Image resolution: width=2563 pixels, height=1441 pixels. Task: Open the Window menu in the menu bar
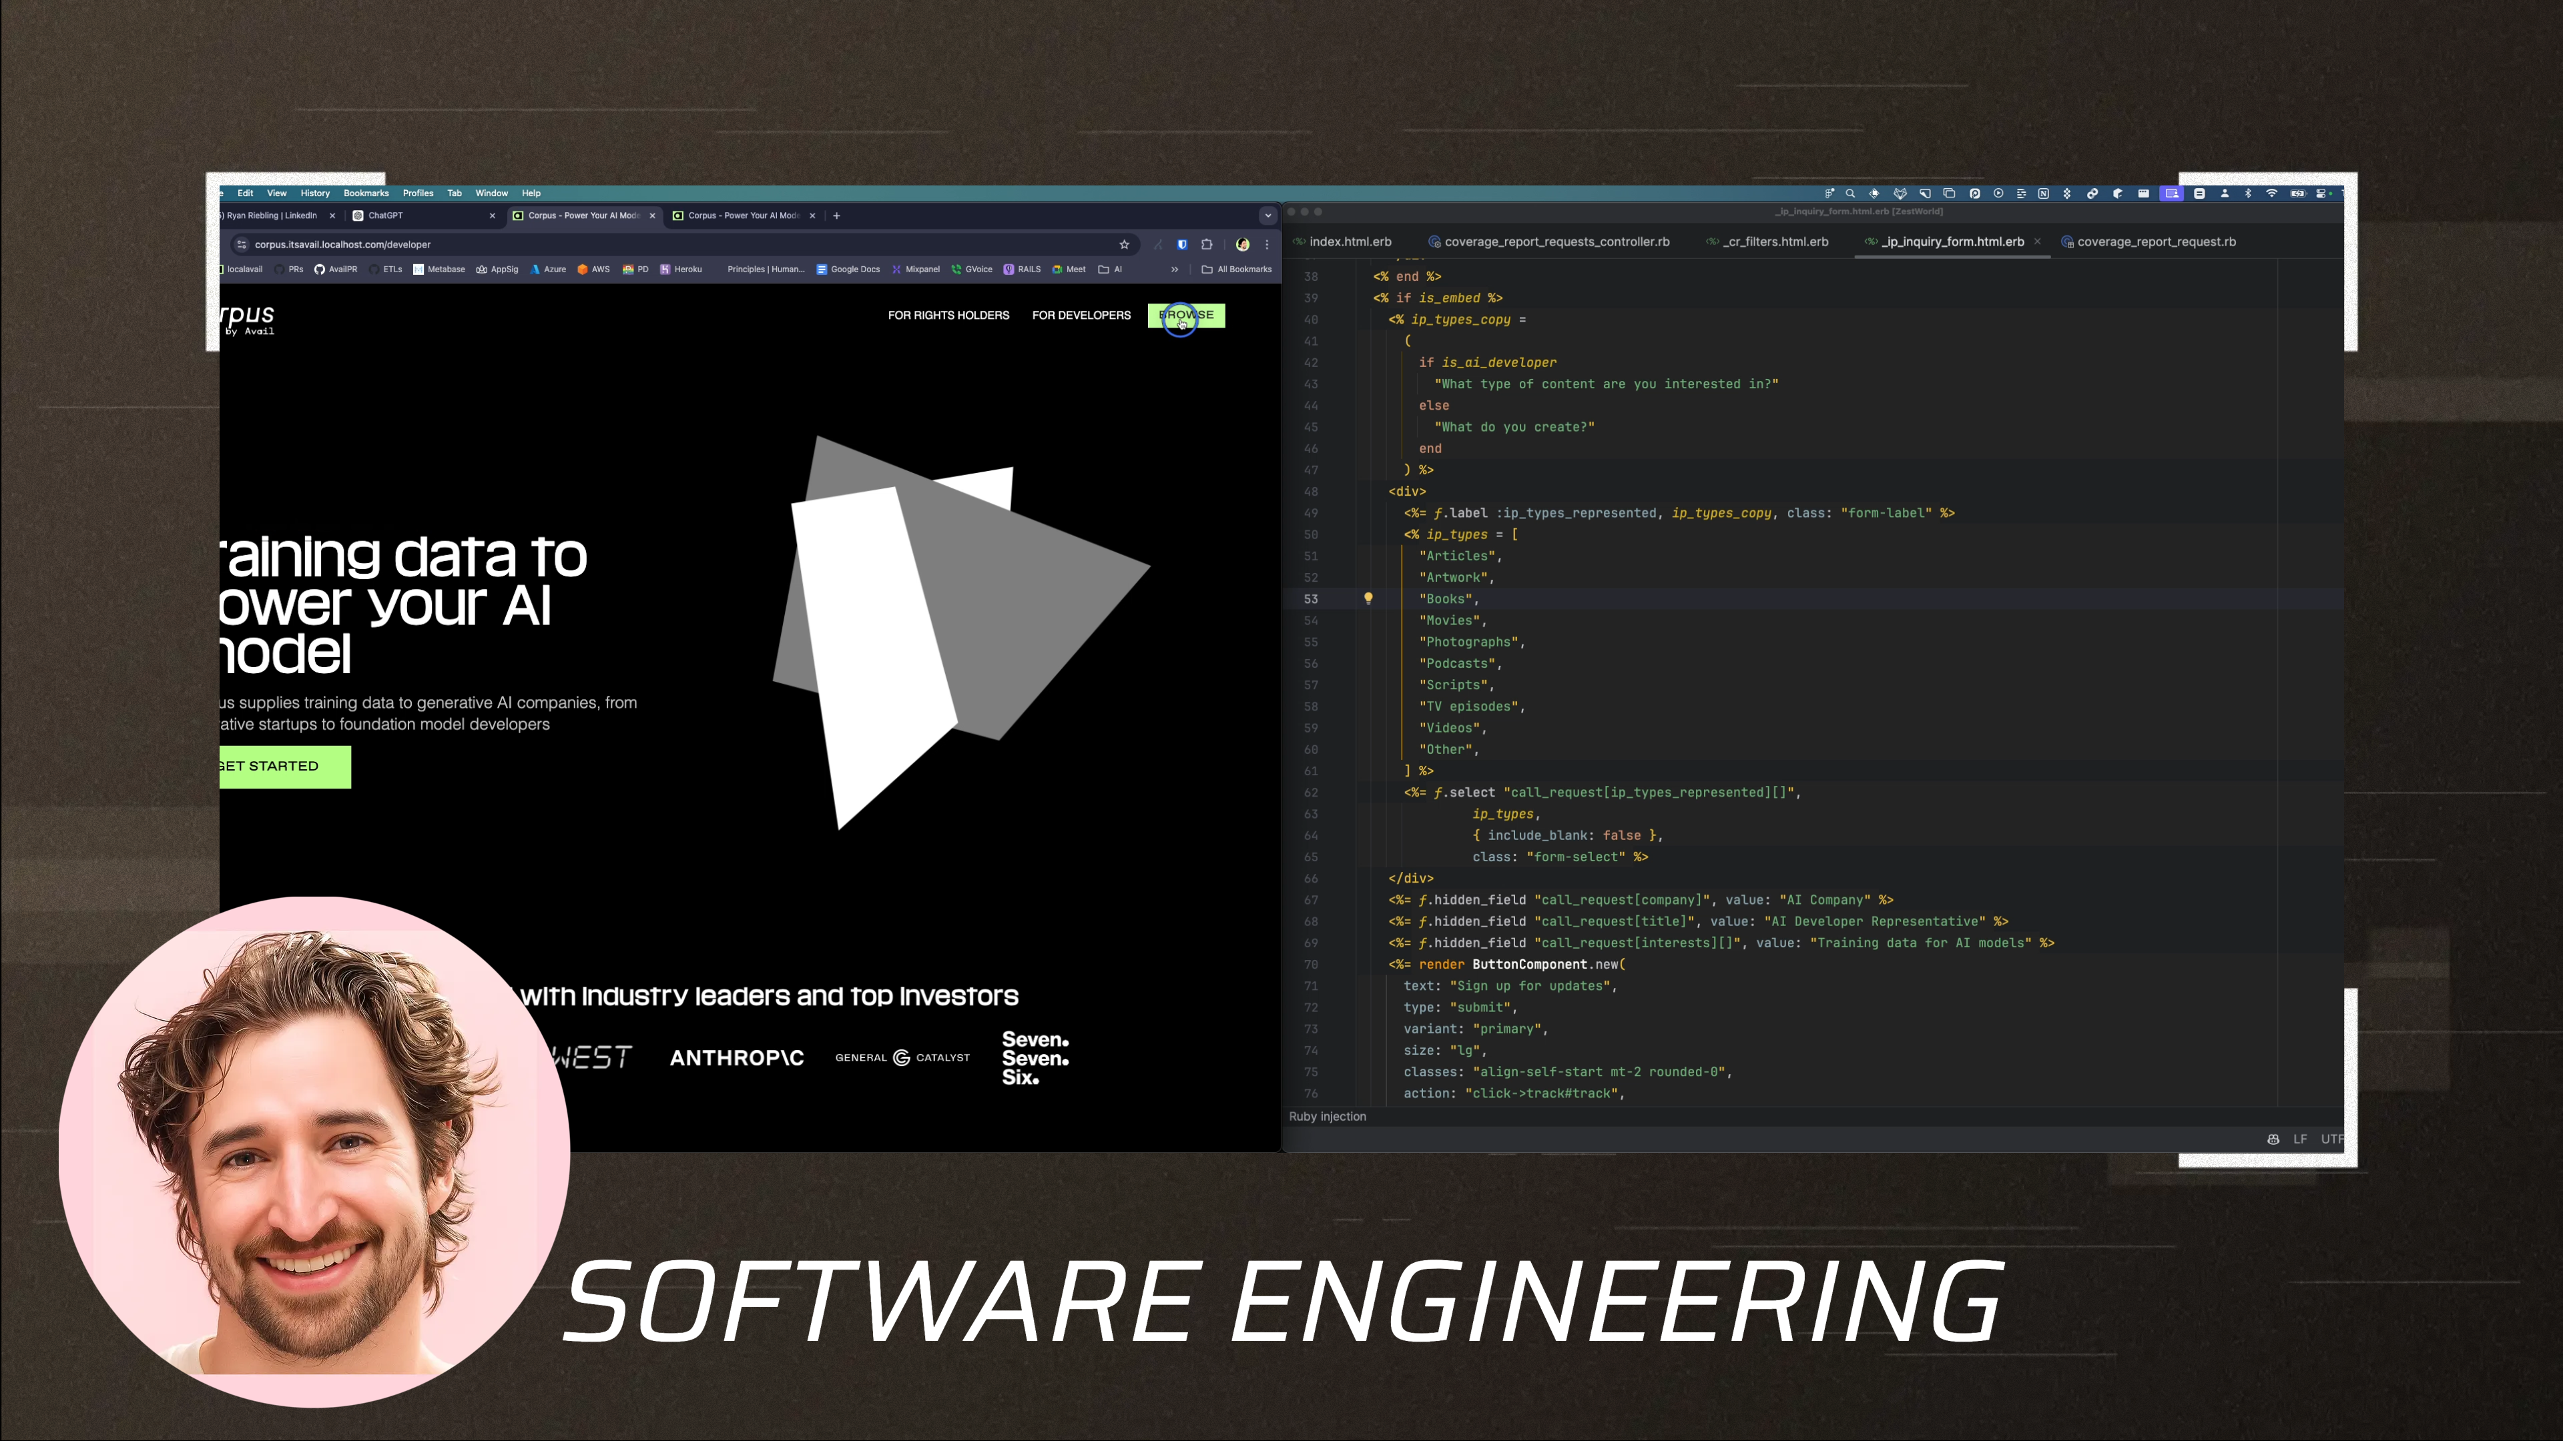click(x=491, y=193)
